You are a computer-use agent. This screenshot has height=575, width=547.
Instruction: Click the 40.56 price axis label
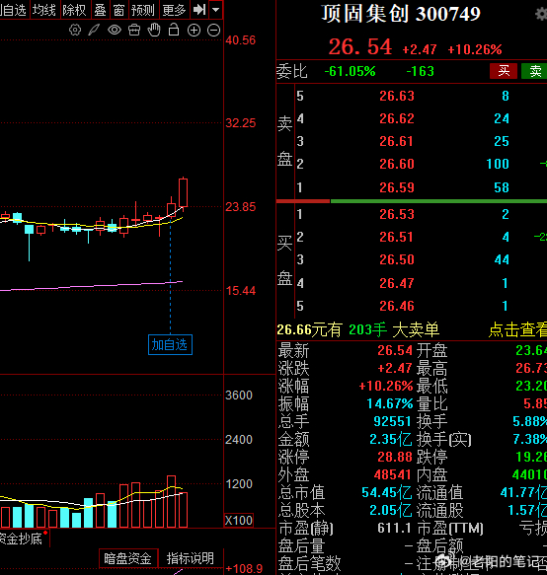coord(241,40)
